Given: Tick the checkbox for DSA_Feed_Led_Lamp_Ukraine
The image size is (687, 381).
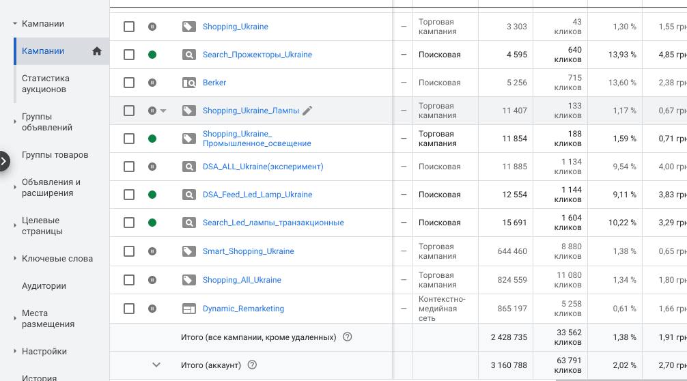Looking at the screenshot, I should [129, 195].
